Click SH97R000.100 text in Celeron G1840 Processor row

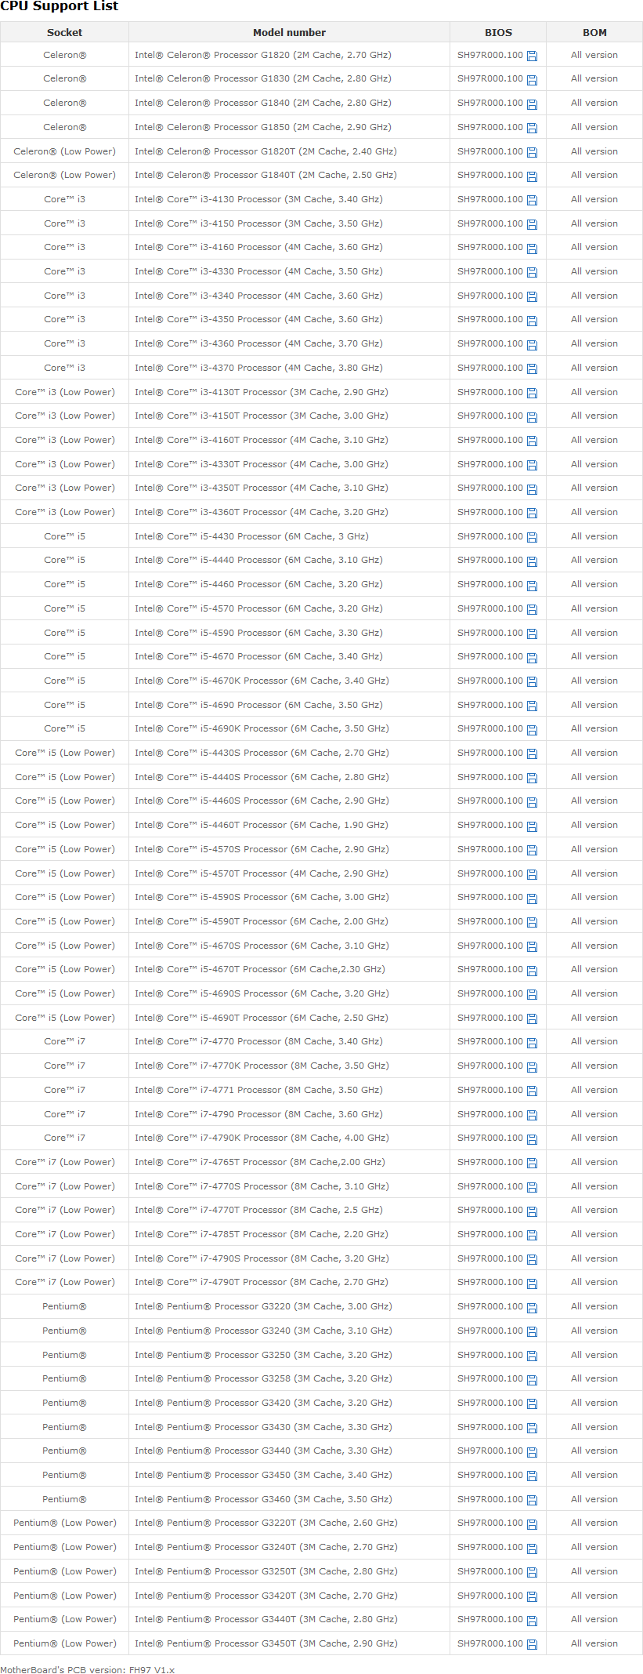tap(490, 103)
